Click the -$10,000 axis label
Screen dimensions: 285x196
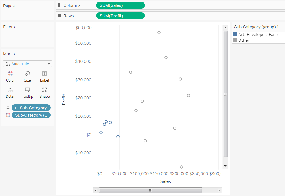click(x=83, y=153)
